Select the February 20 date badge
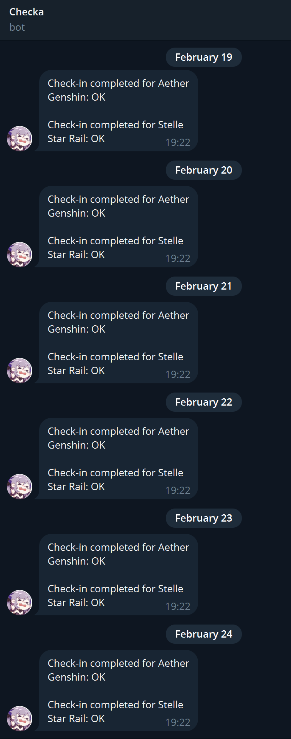 (203, 170)
